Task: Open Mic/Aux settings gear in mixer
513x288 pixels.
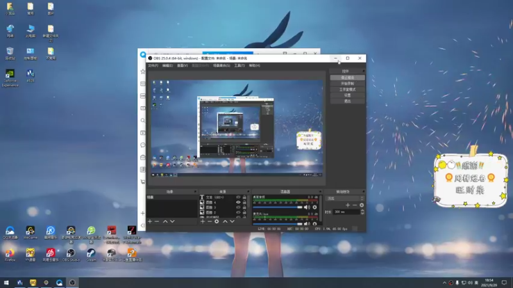Action: point(315,224)
